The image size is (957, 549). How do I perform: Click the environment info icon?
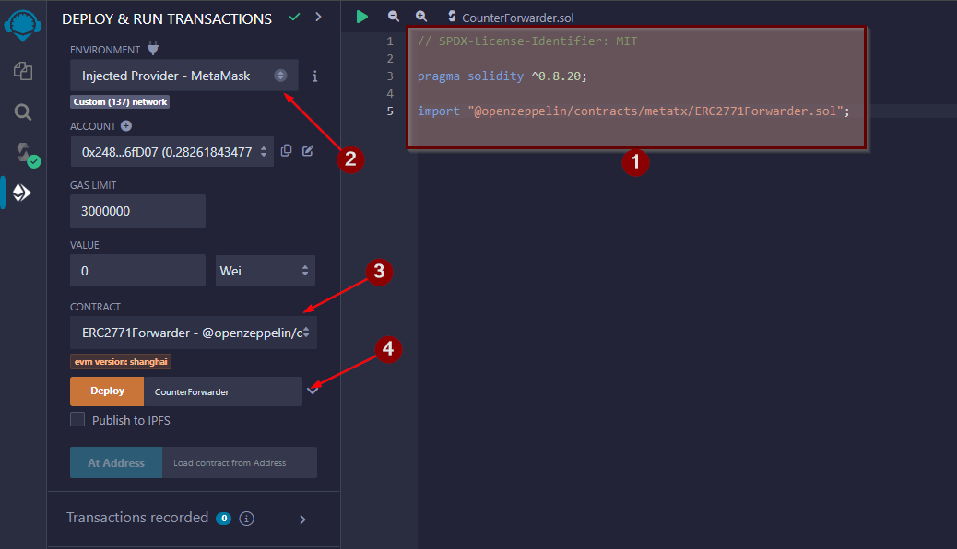coord(314,76)
